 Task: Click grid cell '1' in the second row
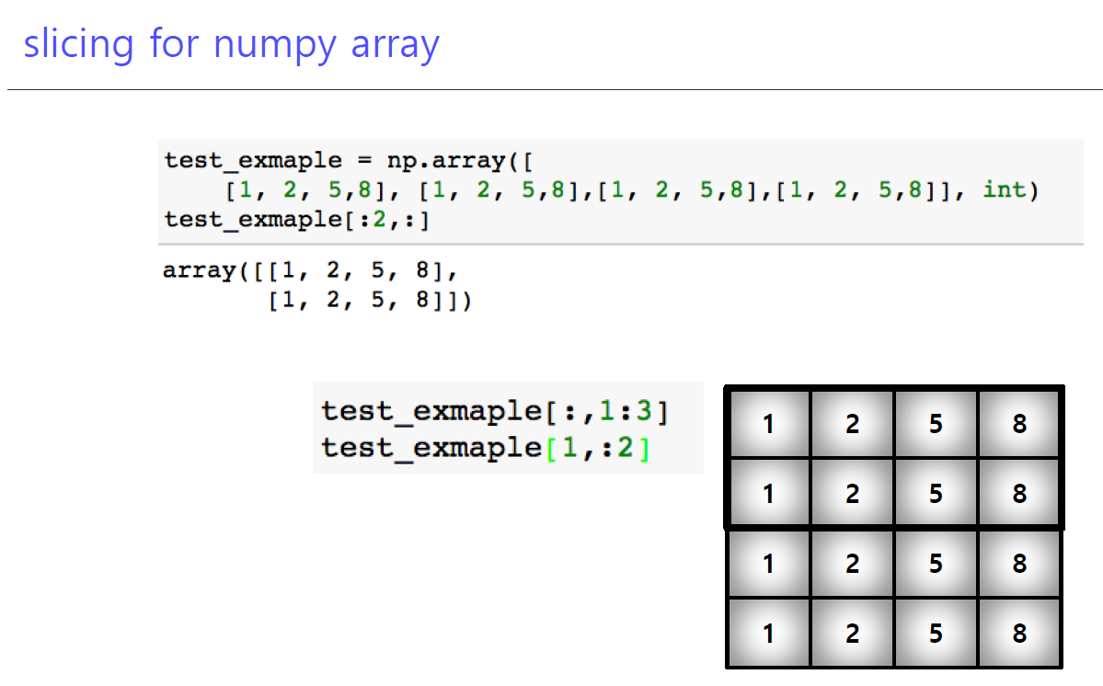coord(769,494)
